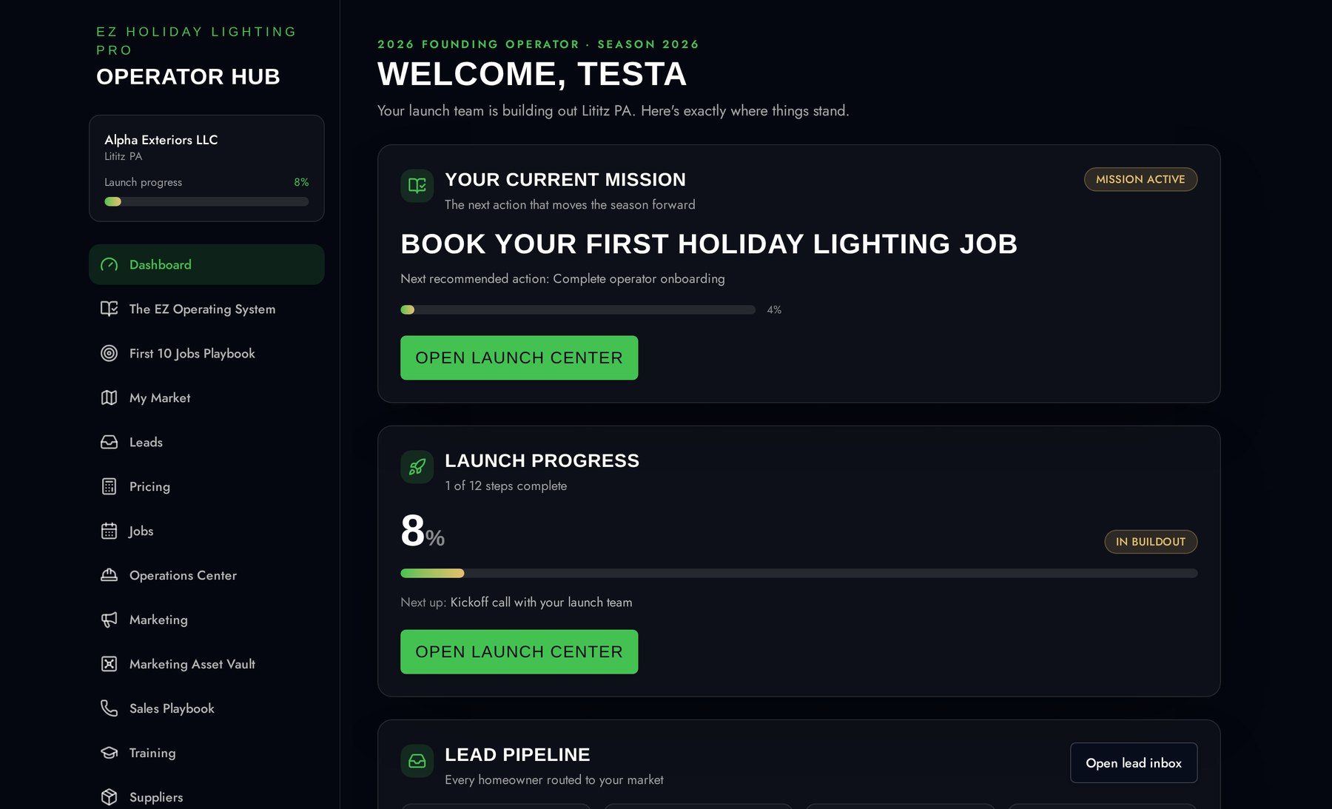The height and width of the screenshot is (809, 1332).
Task: Click the Dashboard gauge icon
Action: point(110,264)
